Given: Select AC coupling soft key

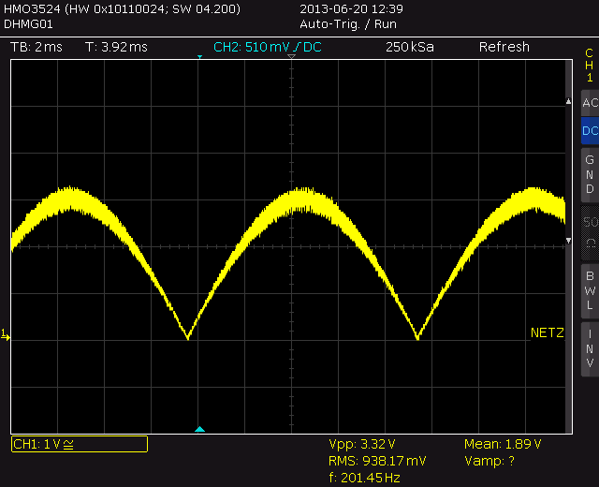Looking at the screenshot, I should click(590, 103).
